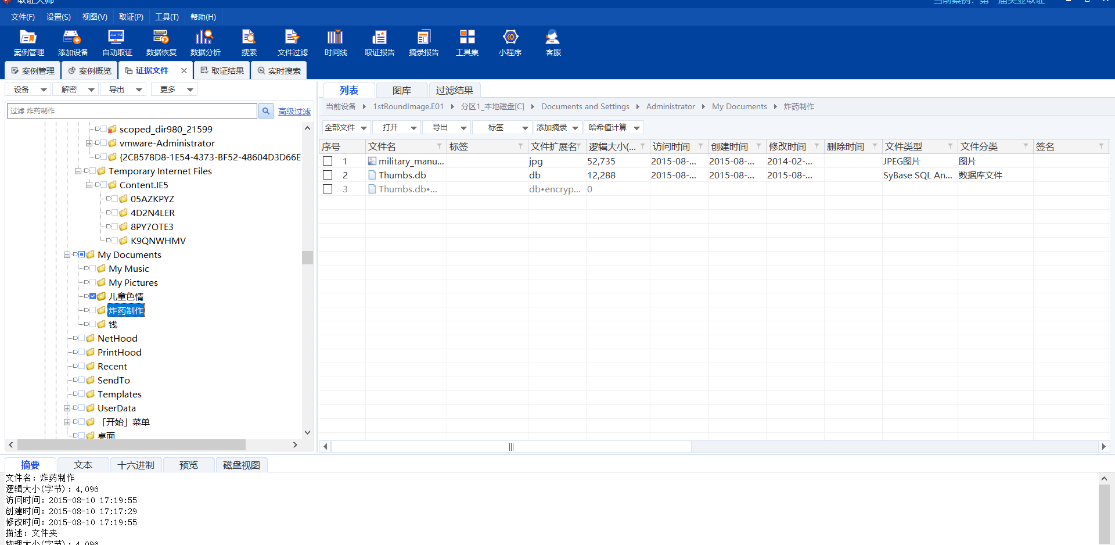Open filter on 签名 column header
Image resolution: width=1115 pixels, height=545 pixels.
pyautogui.click(x=1101, y=146)
